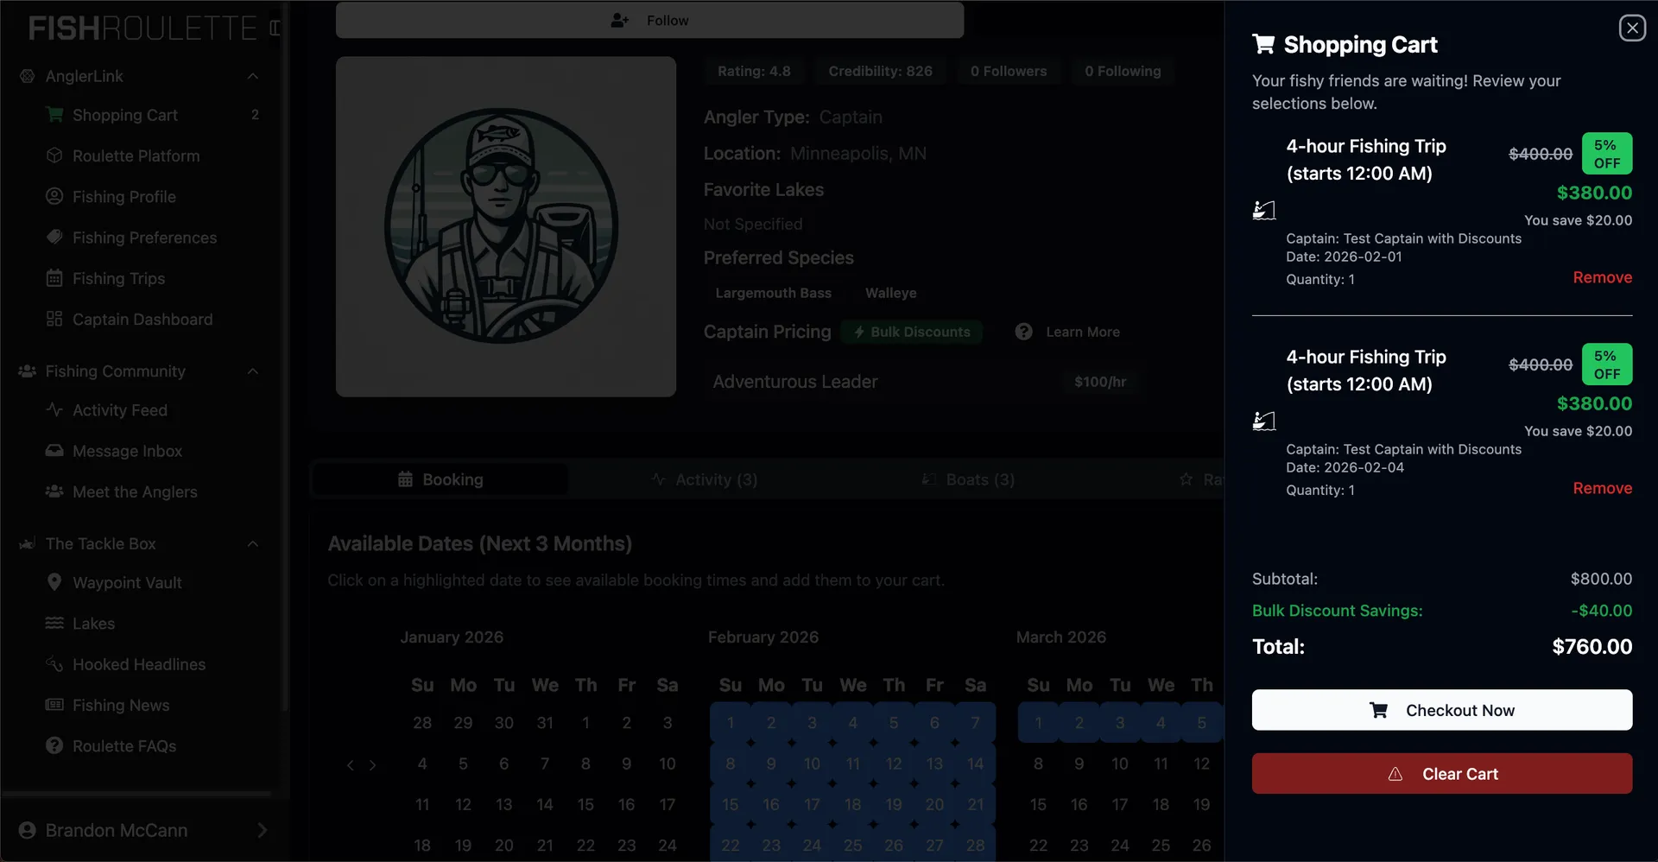Select February 14 on the calendar
1658x862 pixels.
pos(975,764)
